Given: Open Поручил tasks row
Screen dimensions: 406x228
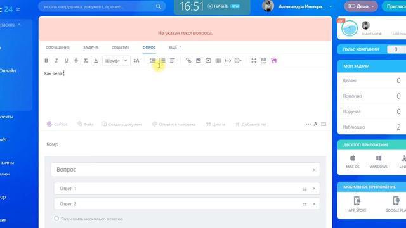Looking at the screenshot, I should [x=372, y=111].
